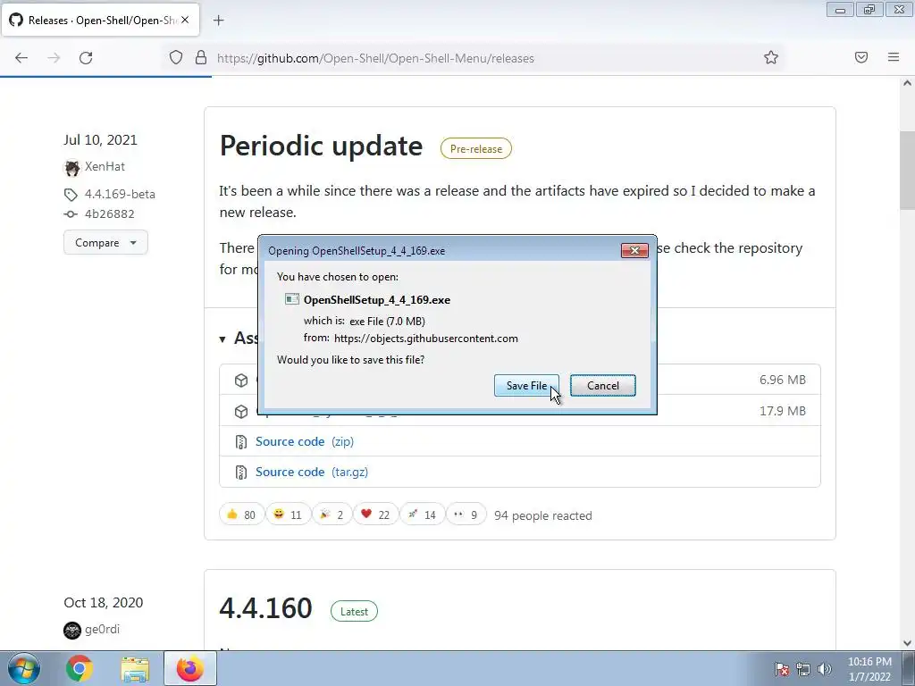Click the OpenShellSetup_4_4_169.exe file name

377,300
